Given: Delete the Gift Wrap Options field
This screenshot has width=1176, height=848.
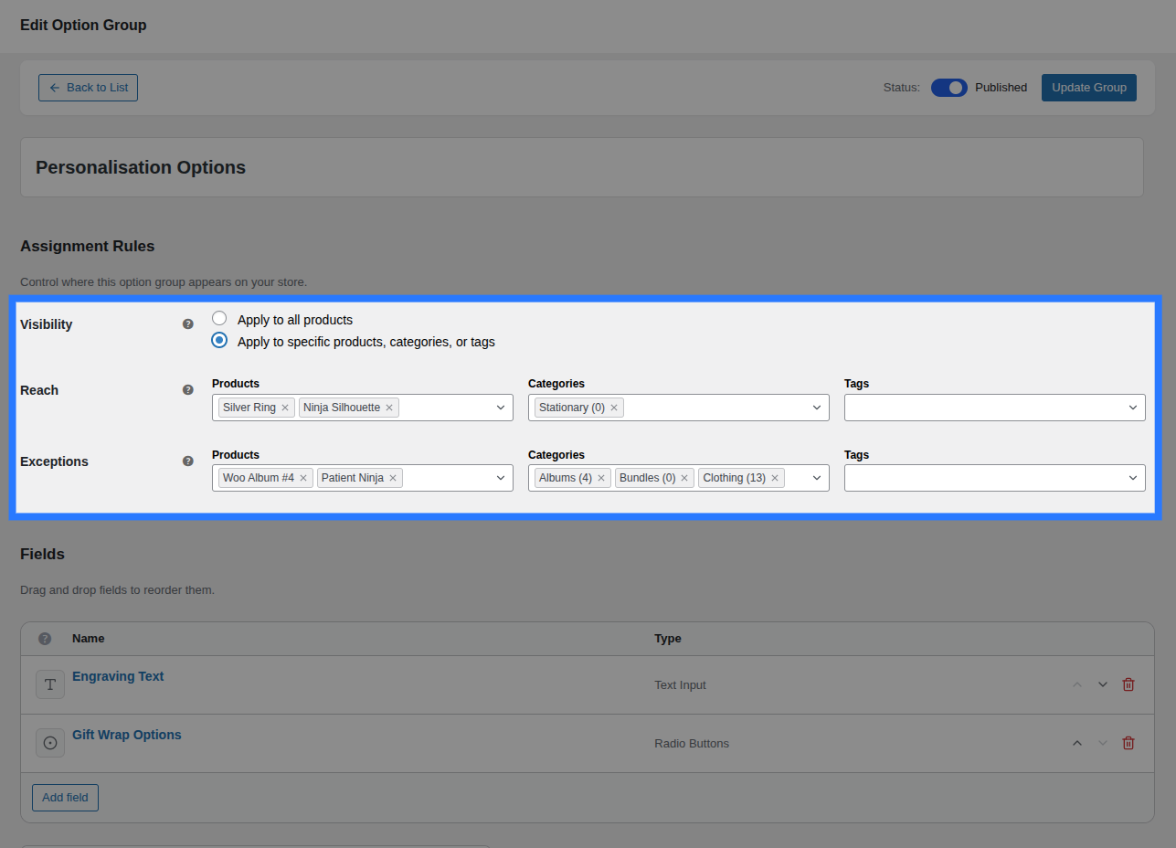Looking at the screenshot, I should pos(1128,743).
